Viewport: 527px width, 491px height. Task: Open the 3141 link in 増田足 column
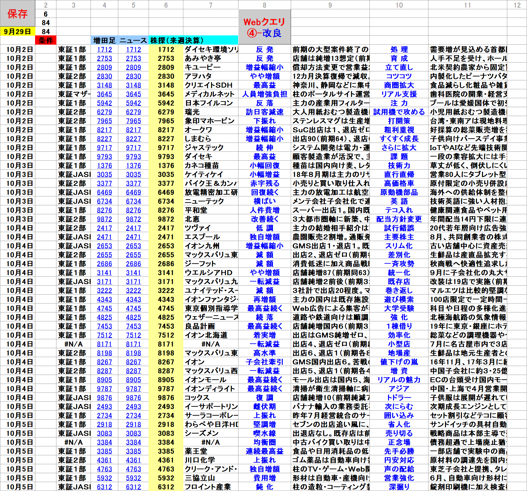click(x=104, y=273)
